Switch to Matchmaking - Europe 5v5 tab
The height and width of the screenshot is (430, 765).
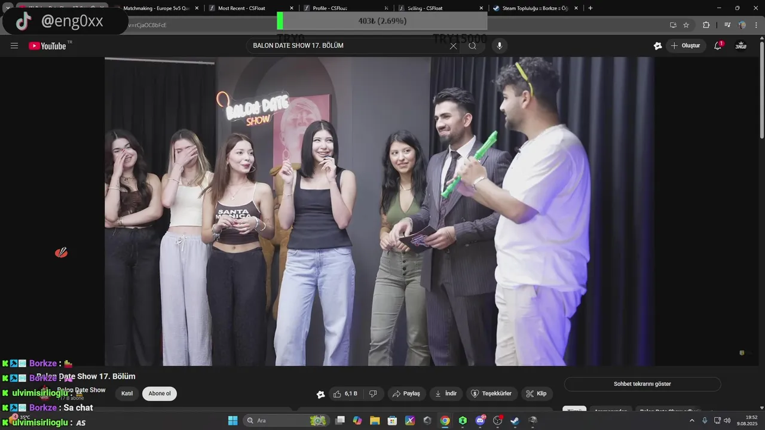(155, 8)
